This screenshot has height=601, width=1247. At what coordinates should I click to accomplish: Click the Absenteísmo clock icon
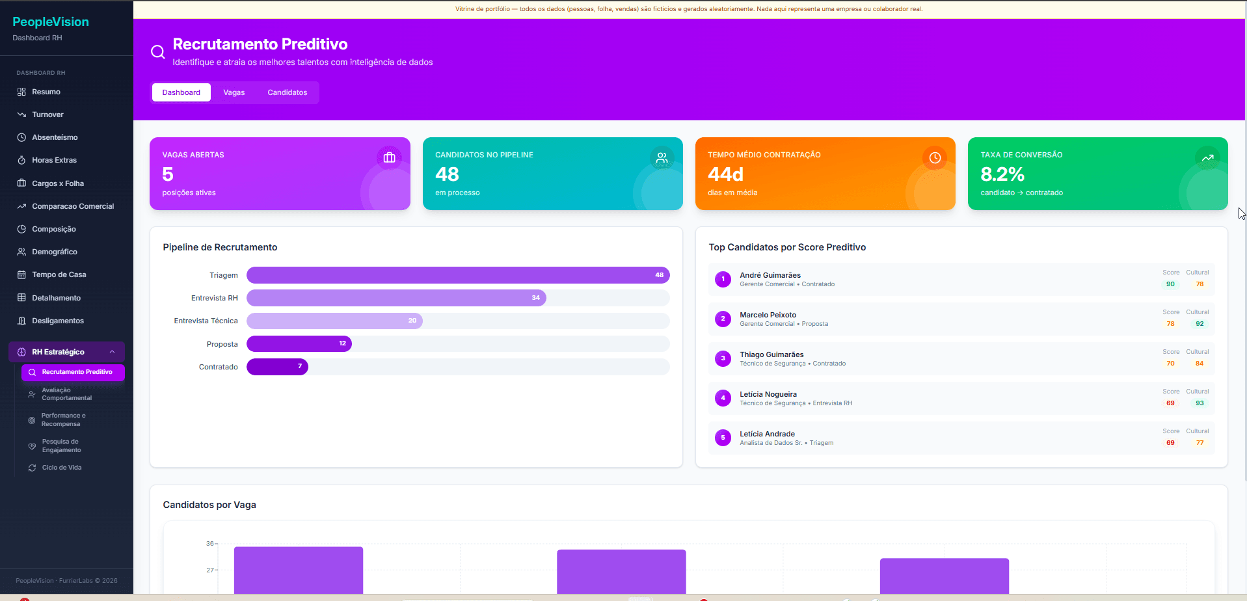point(21,137)
